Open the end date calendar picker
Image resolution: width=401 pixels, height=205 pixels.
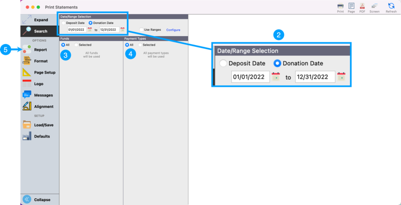[122, 30]
